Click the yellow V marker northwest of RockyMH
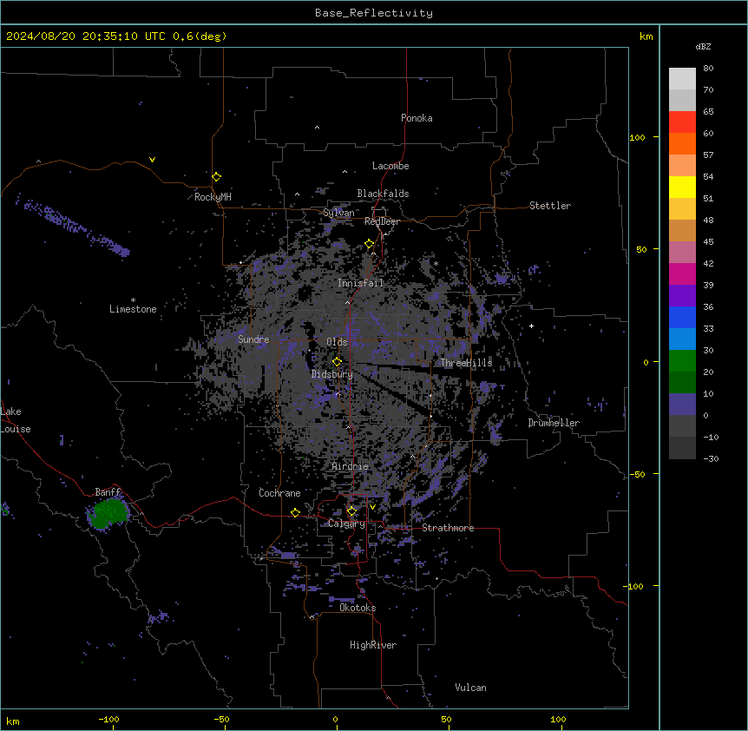Screen dimensions: 748x731 (152, 160)
